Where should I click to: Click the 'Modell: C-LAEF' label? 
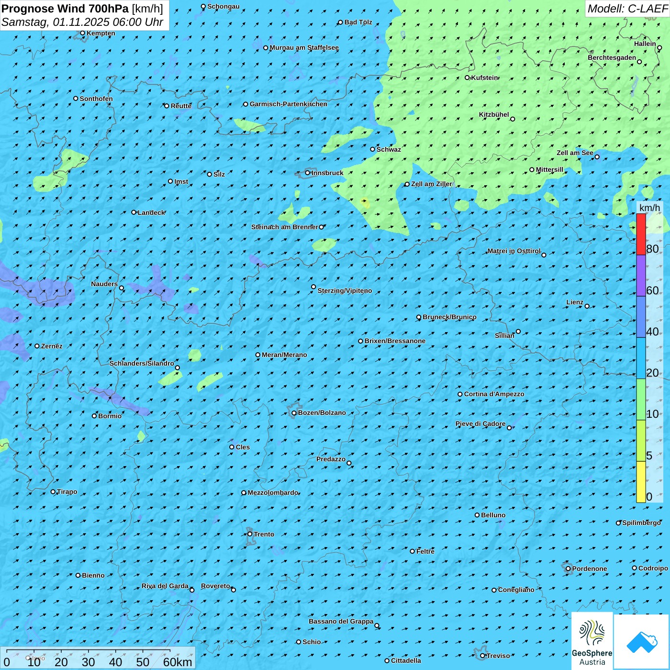[627, 9]
